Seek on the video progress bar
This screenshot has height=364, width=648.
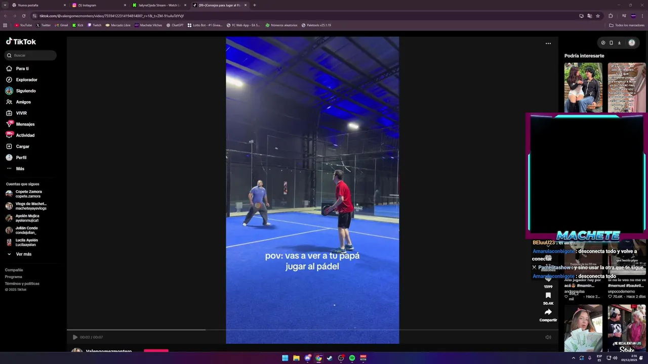click(312, 330)
